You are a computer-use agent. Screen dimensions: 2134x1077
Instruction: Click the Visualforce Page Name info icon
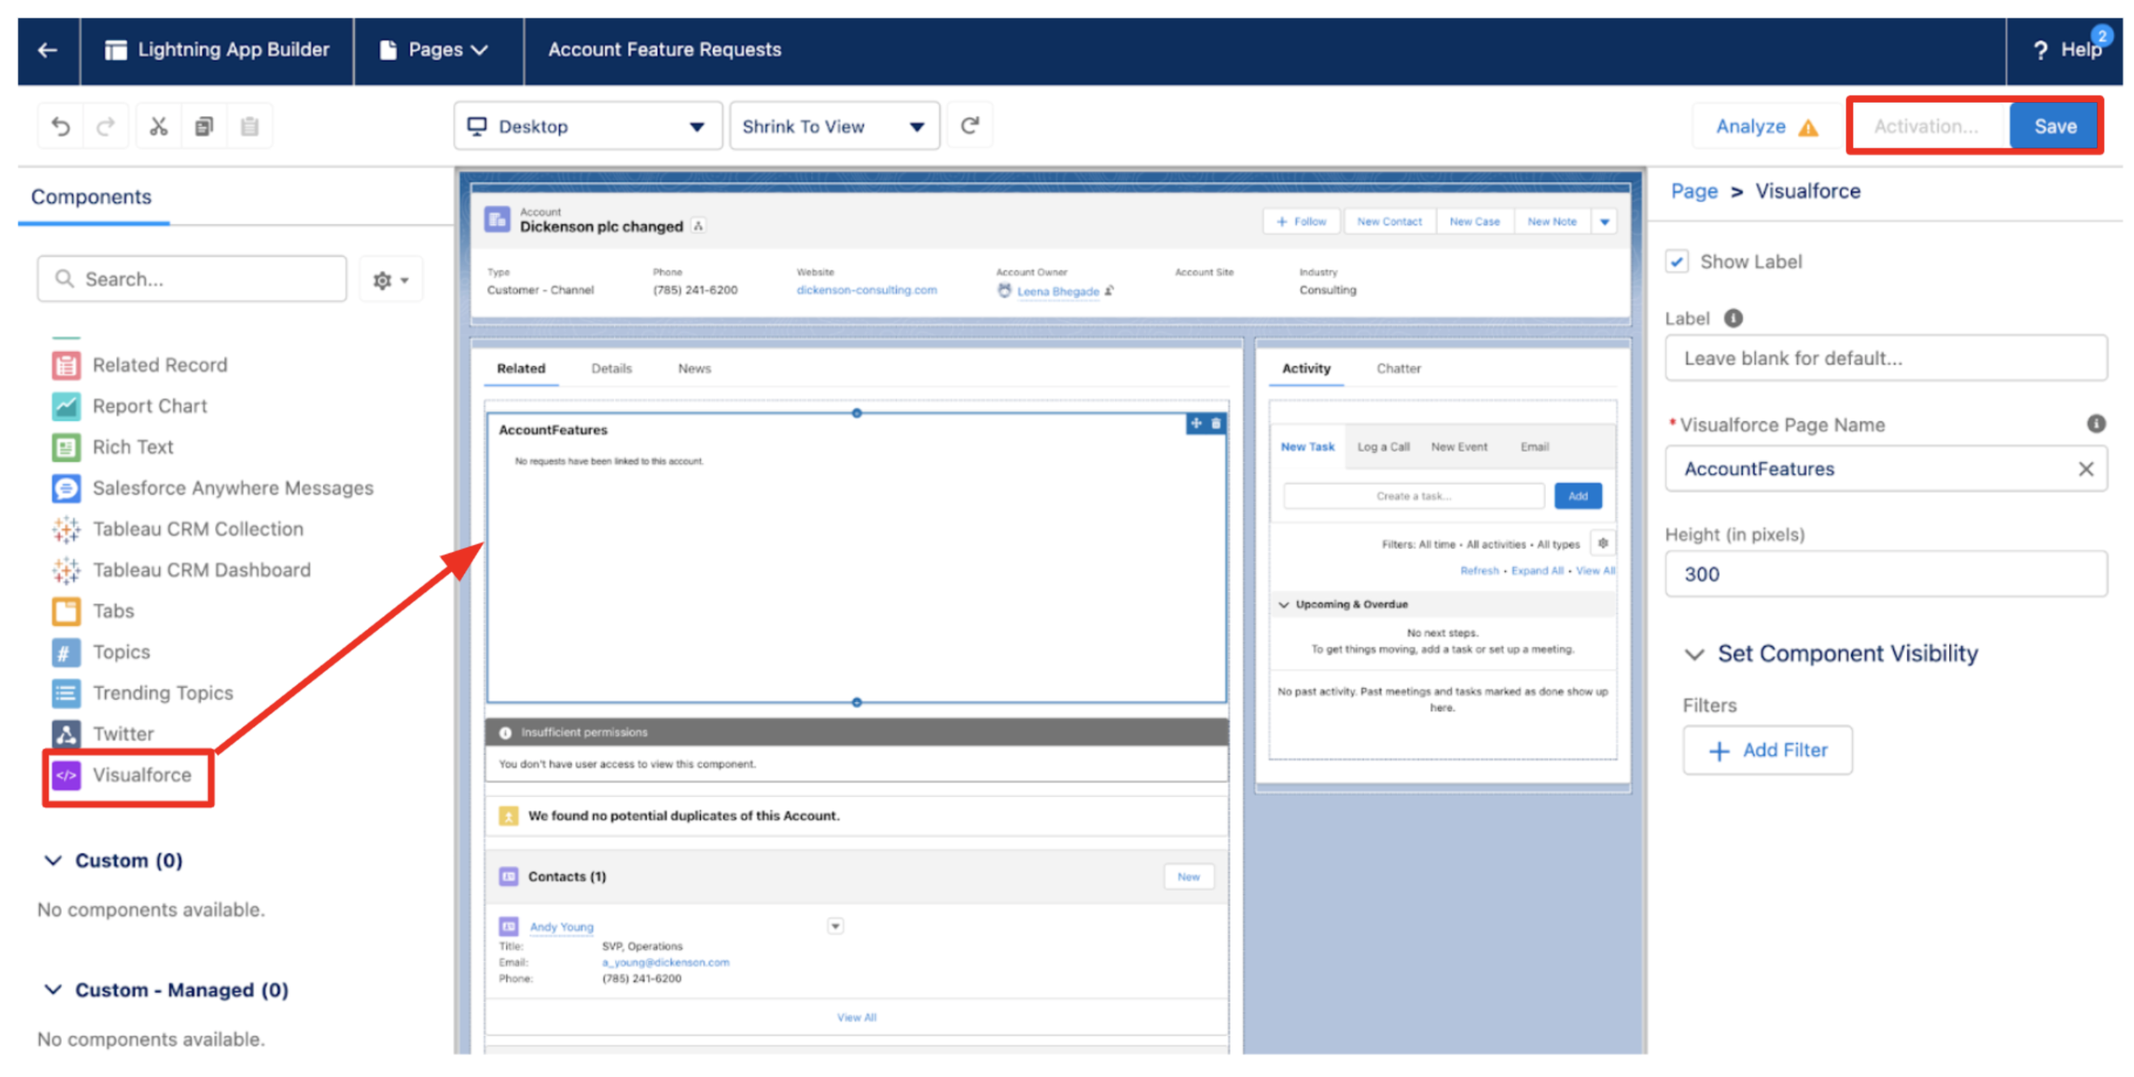click(2095, 424)
